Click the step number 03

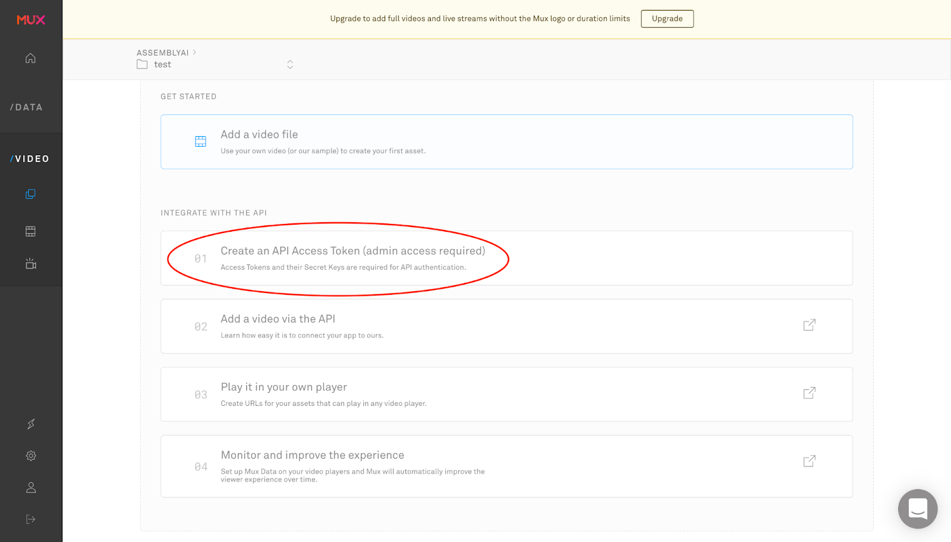pyautogui.click(x=201, y=395)
